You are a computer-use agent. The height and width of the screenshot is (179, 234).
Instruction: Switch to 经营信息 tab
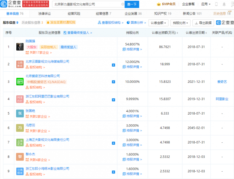pyautogui.click(x=103, y=14)
